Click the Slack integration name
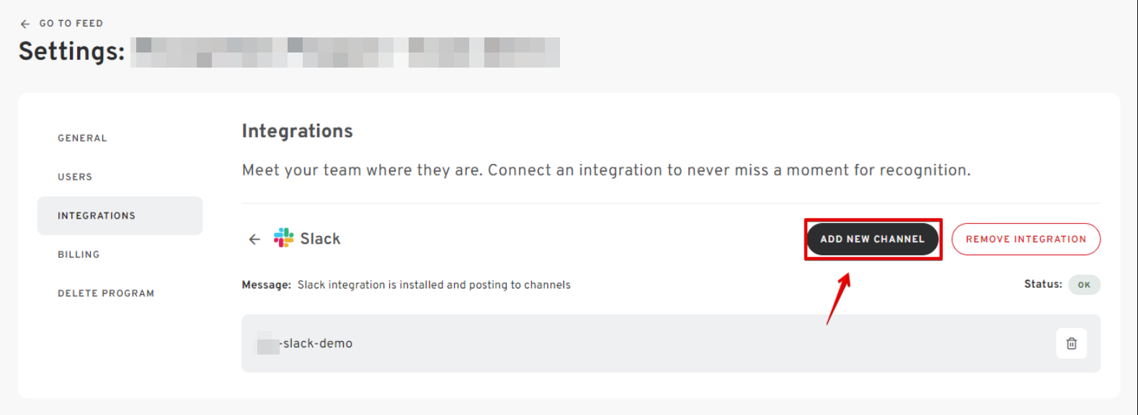Viewport: 1138px width, 415px height. pyautogui.click(x=320, y=239)
